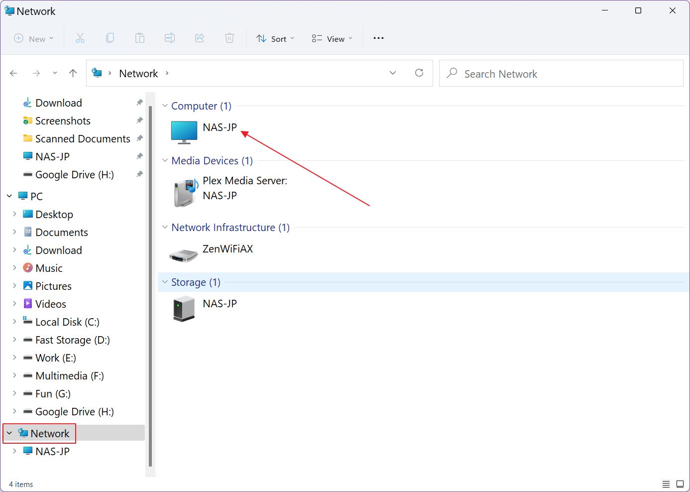The image size is (690, 492).
Task: Refresh the Network folder view
Action: point(419,73)
